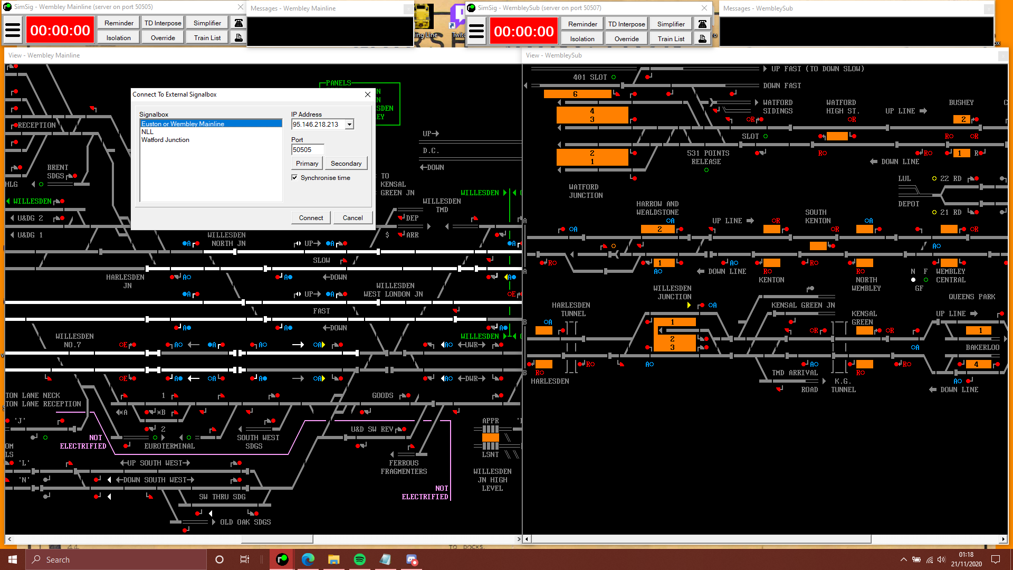Open Cortana from the taskbar
Viewport: 1013px width, 570px height.
(219, 559)
